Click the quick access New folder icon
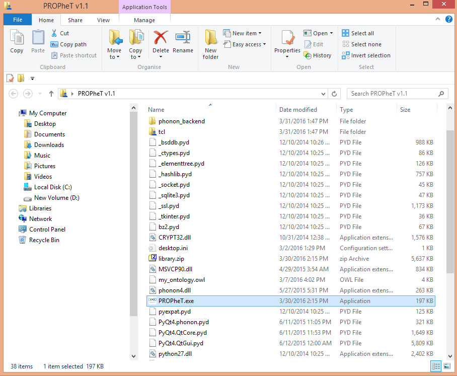The width and height of the screenshot is (457, 376). click(x=21, y=78)
